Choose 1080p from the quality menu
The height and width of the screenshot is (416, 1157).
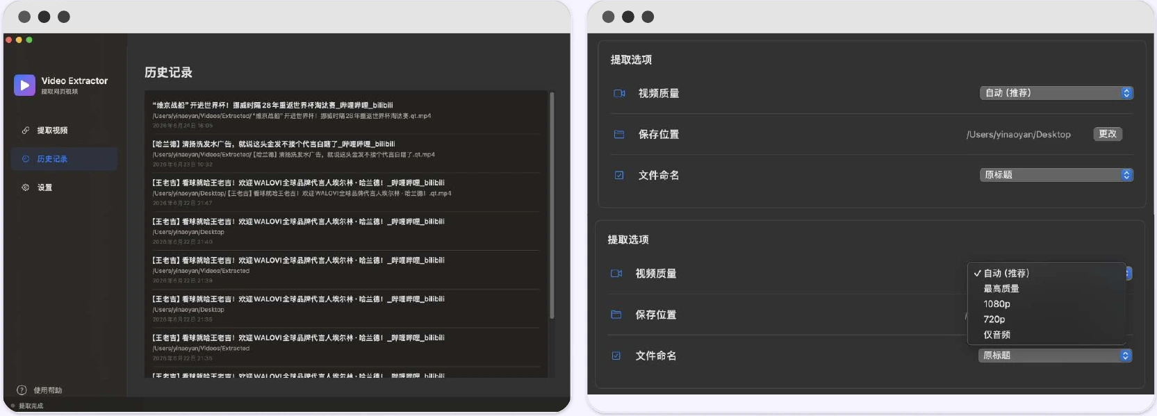1046,304
